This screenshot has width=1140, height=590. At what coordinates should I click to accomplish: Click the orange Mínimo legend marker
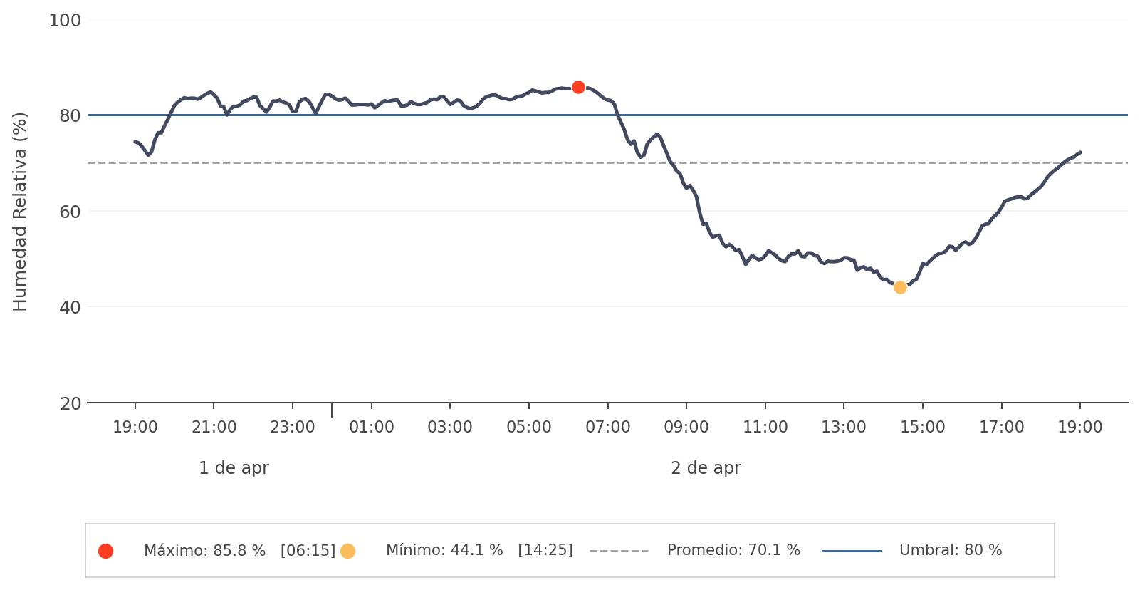[x=347, y=551]
